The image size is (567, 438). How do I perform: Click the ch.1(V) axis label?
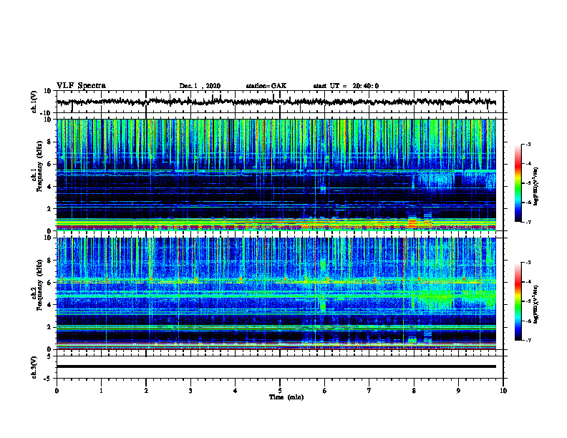(x=34, y=102)
